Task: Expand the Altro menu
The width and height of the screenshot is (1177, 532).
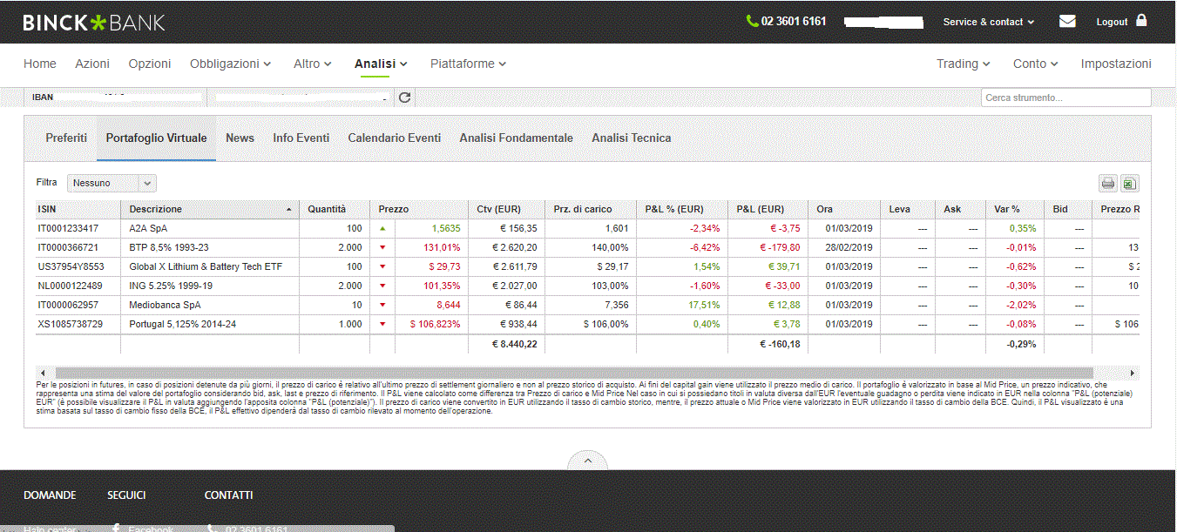Action: pos(313,64)
